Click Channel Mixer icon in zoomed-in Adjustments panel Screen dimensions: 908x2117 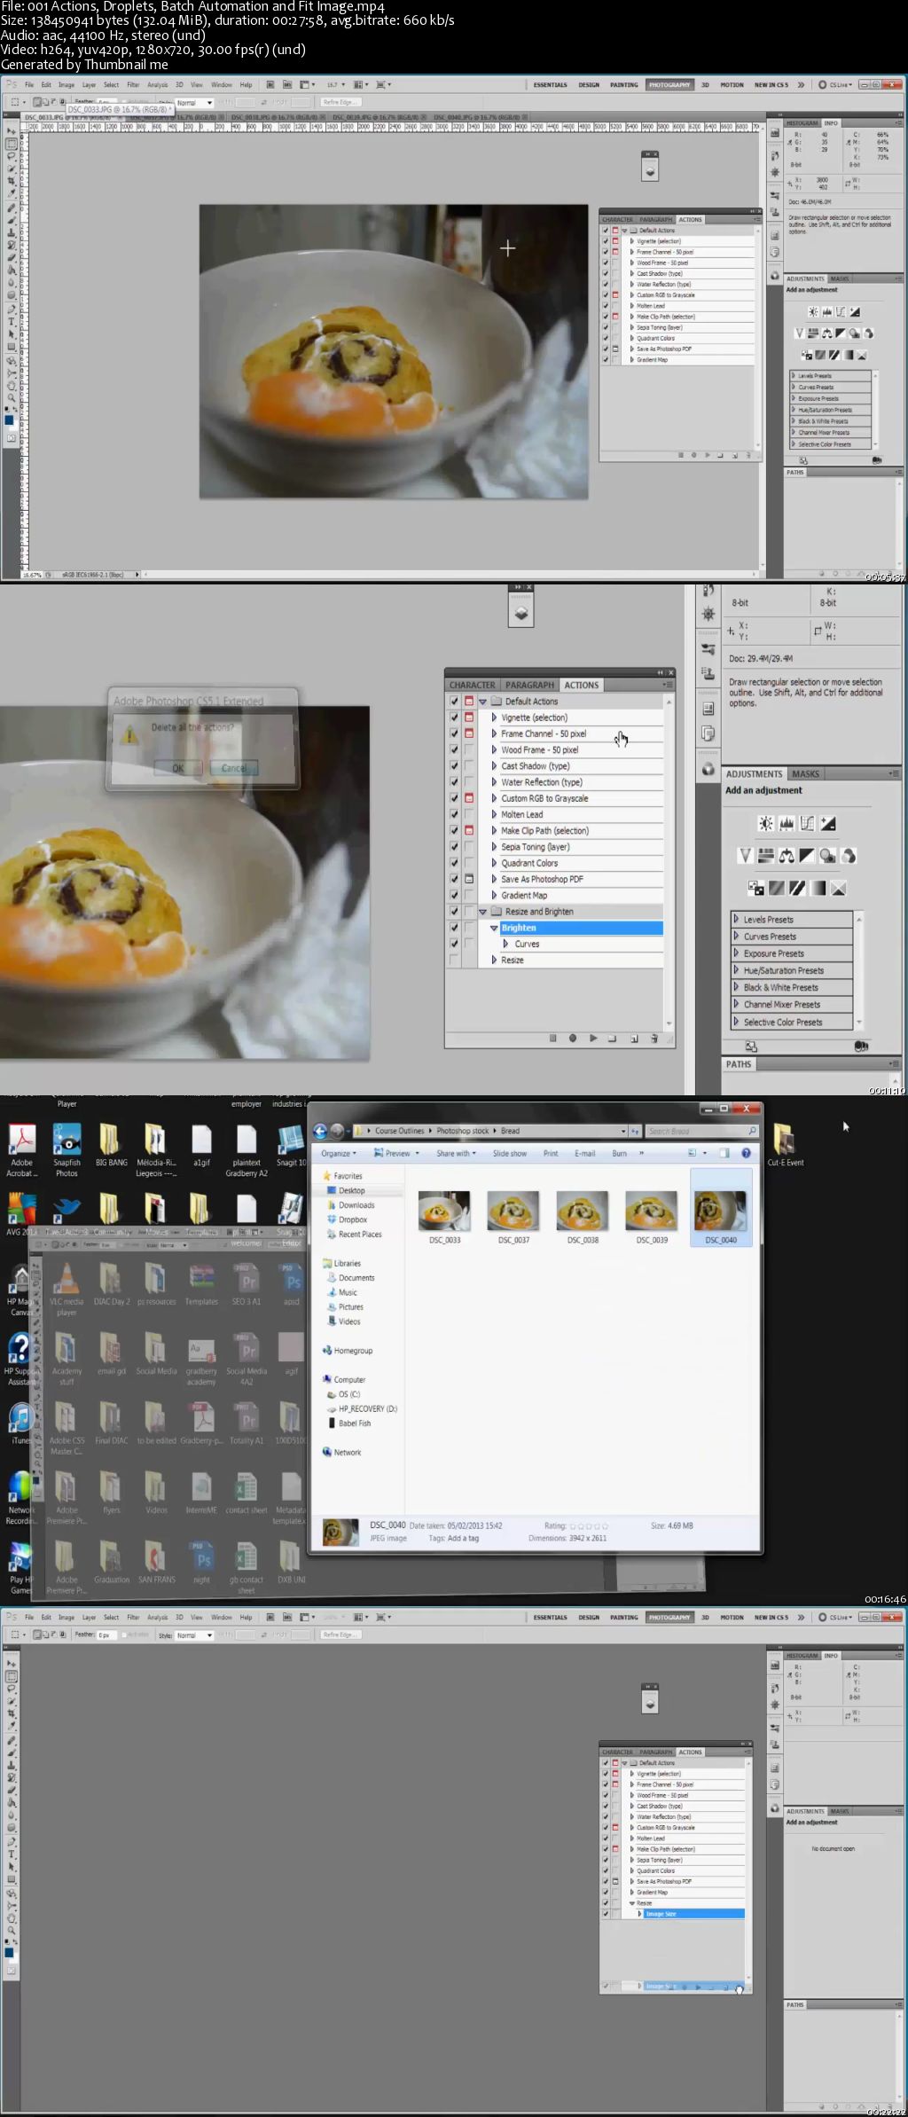[x=849, y=856]
